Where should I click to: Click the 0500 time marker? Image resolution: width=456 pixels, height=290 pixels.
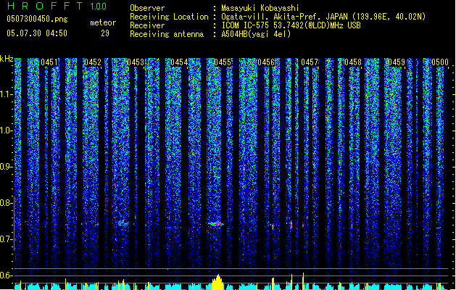tap(440, 62)
